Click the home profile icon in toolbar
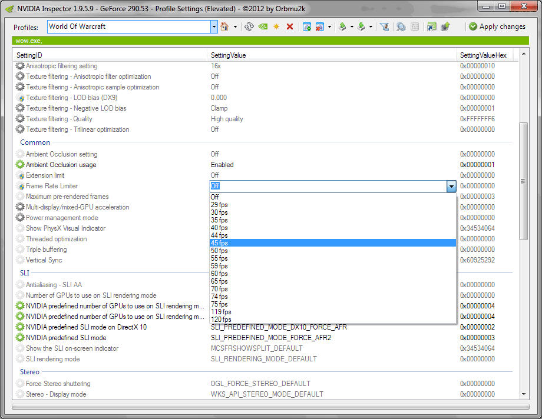The image size is (542, 419). point(224,27)
